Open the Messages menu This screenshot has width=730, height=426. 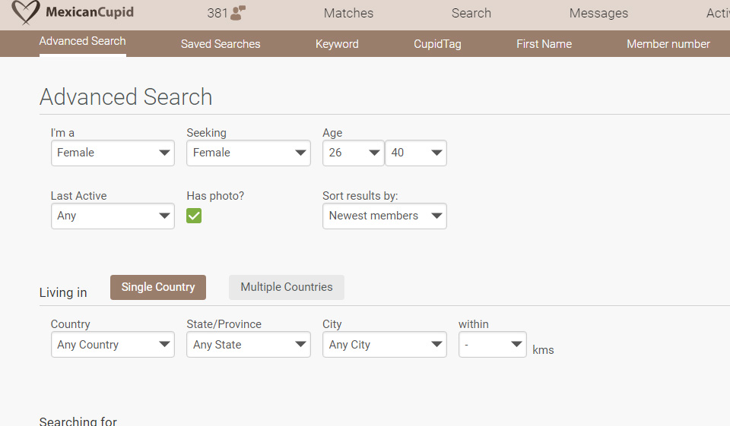[x=598, y=14]
